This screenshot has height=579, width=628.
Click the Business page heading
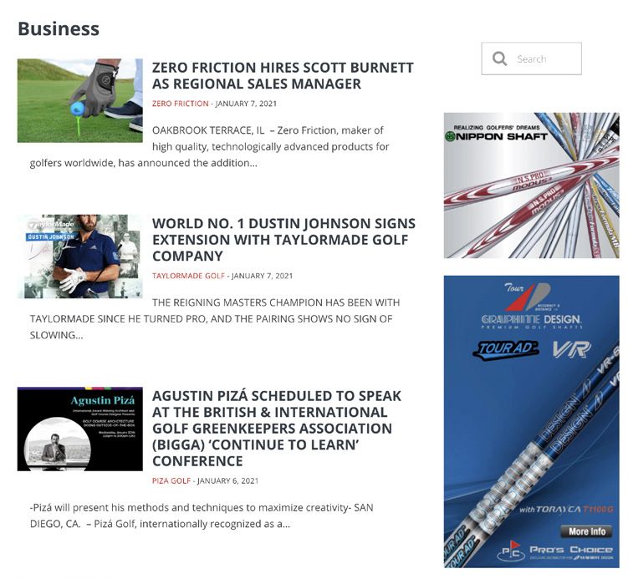coord(59,28)
